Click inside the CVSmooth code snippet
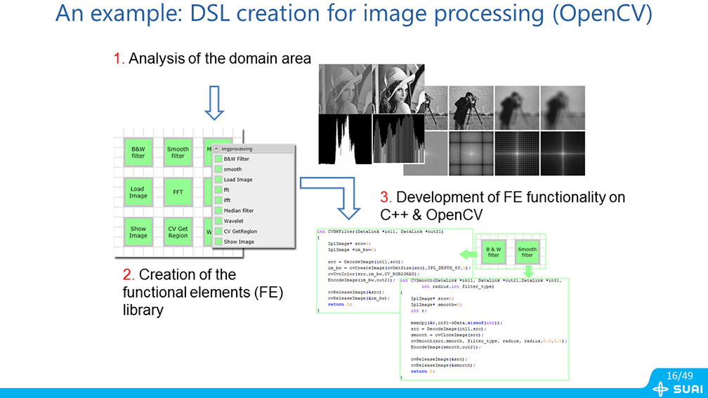The width and height of the screenshot is (708, 398). click(x=485, y=330)
